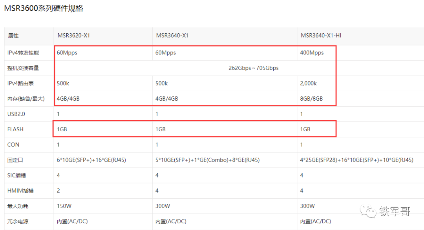This screenshot has height=230, width=424.
Task: Click the "CON" row label
Action: tap(13, 145)
